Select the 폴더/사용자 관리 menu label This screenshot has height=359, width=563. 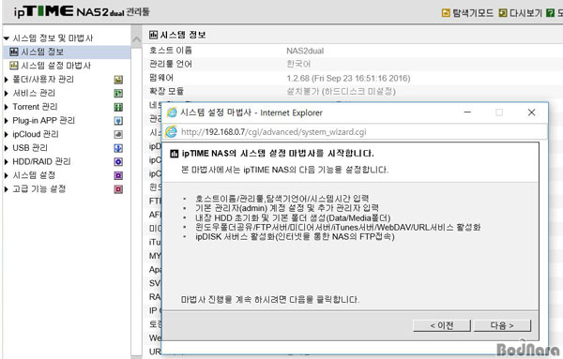tap(43, 80)
